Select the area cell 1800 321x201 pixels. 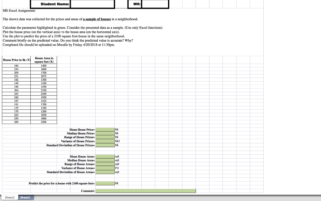[x=44, y=118]
